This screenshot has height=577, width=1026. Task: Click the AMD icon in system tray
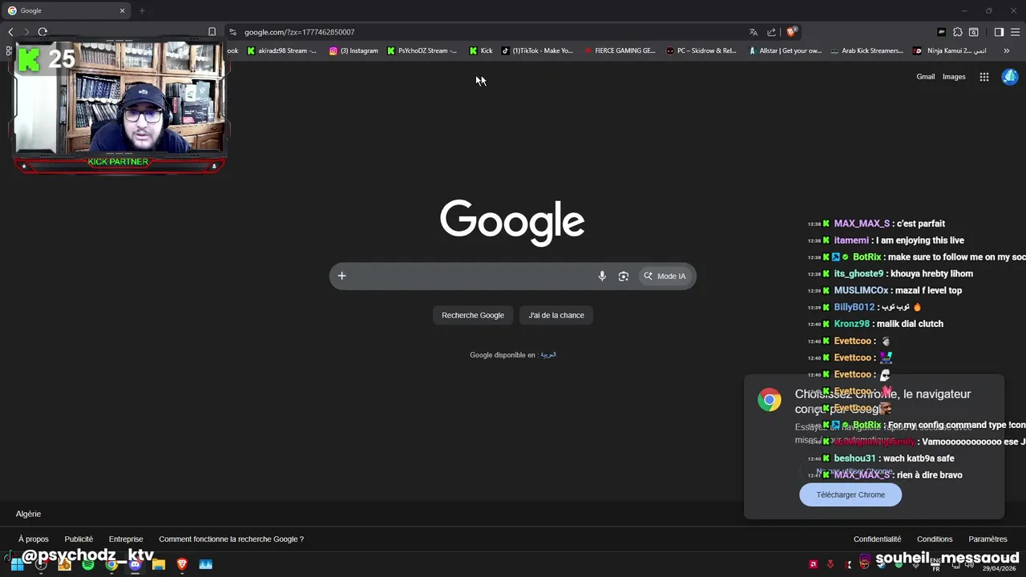point(814,564)
